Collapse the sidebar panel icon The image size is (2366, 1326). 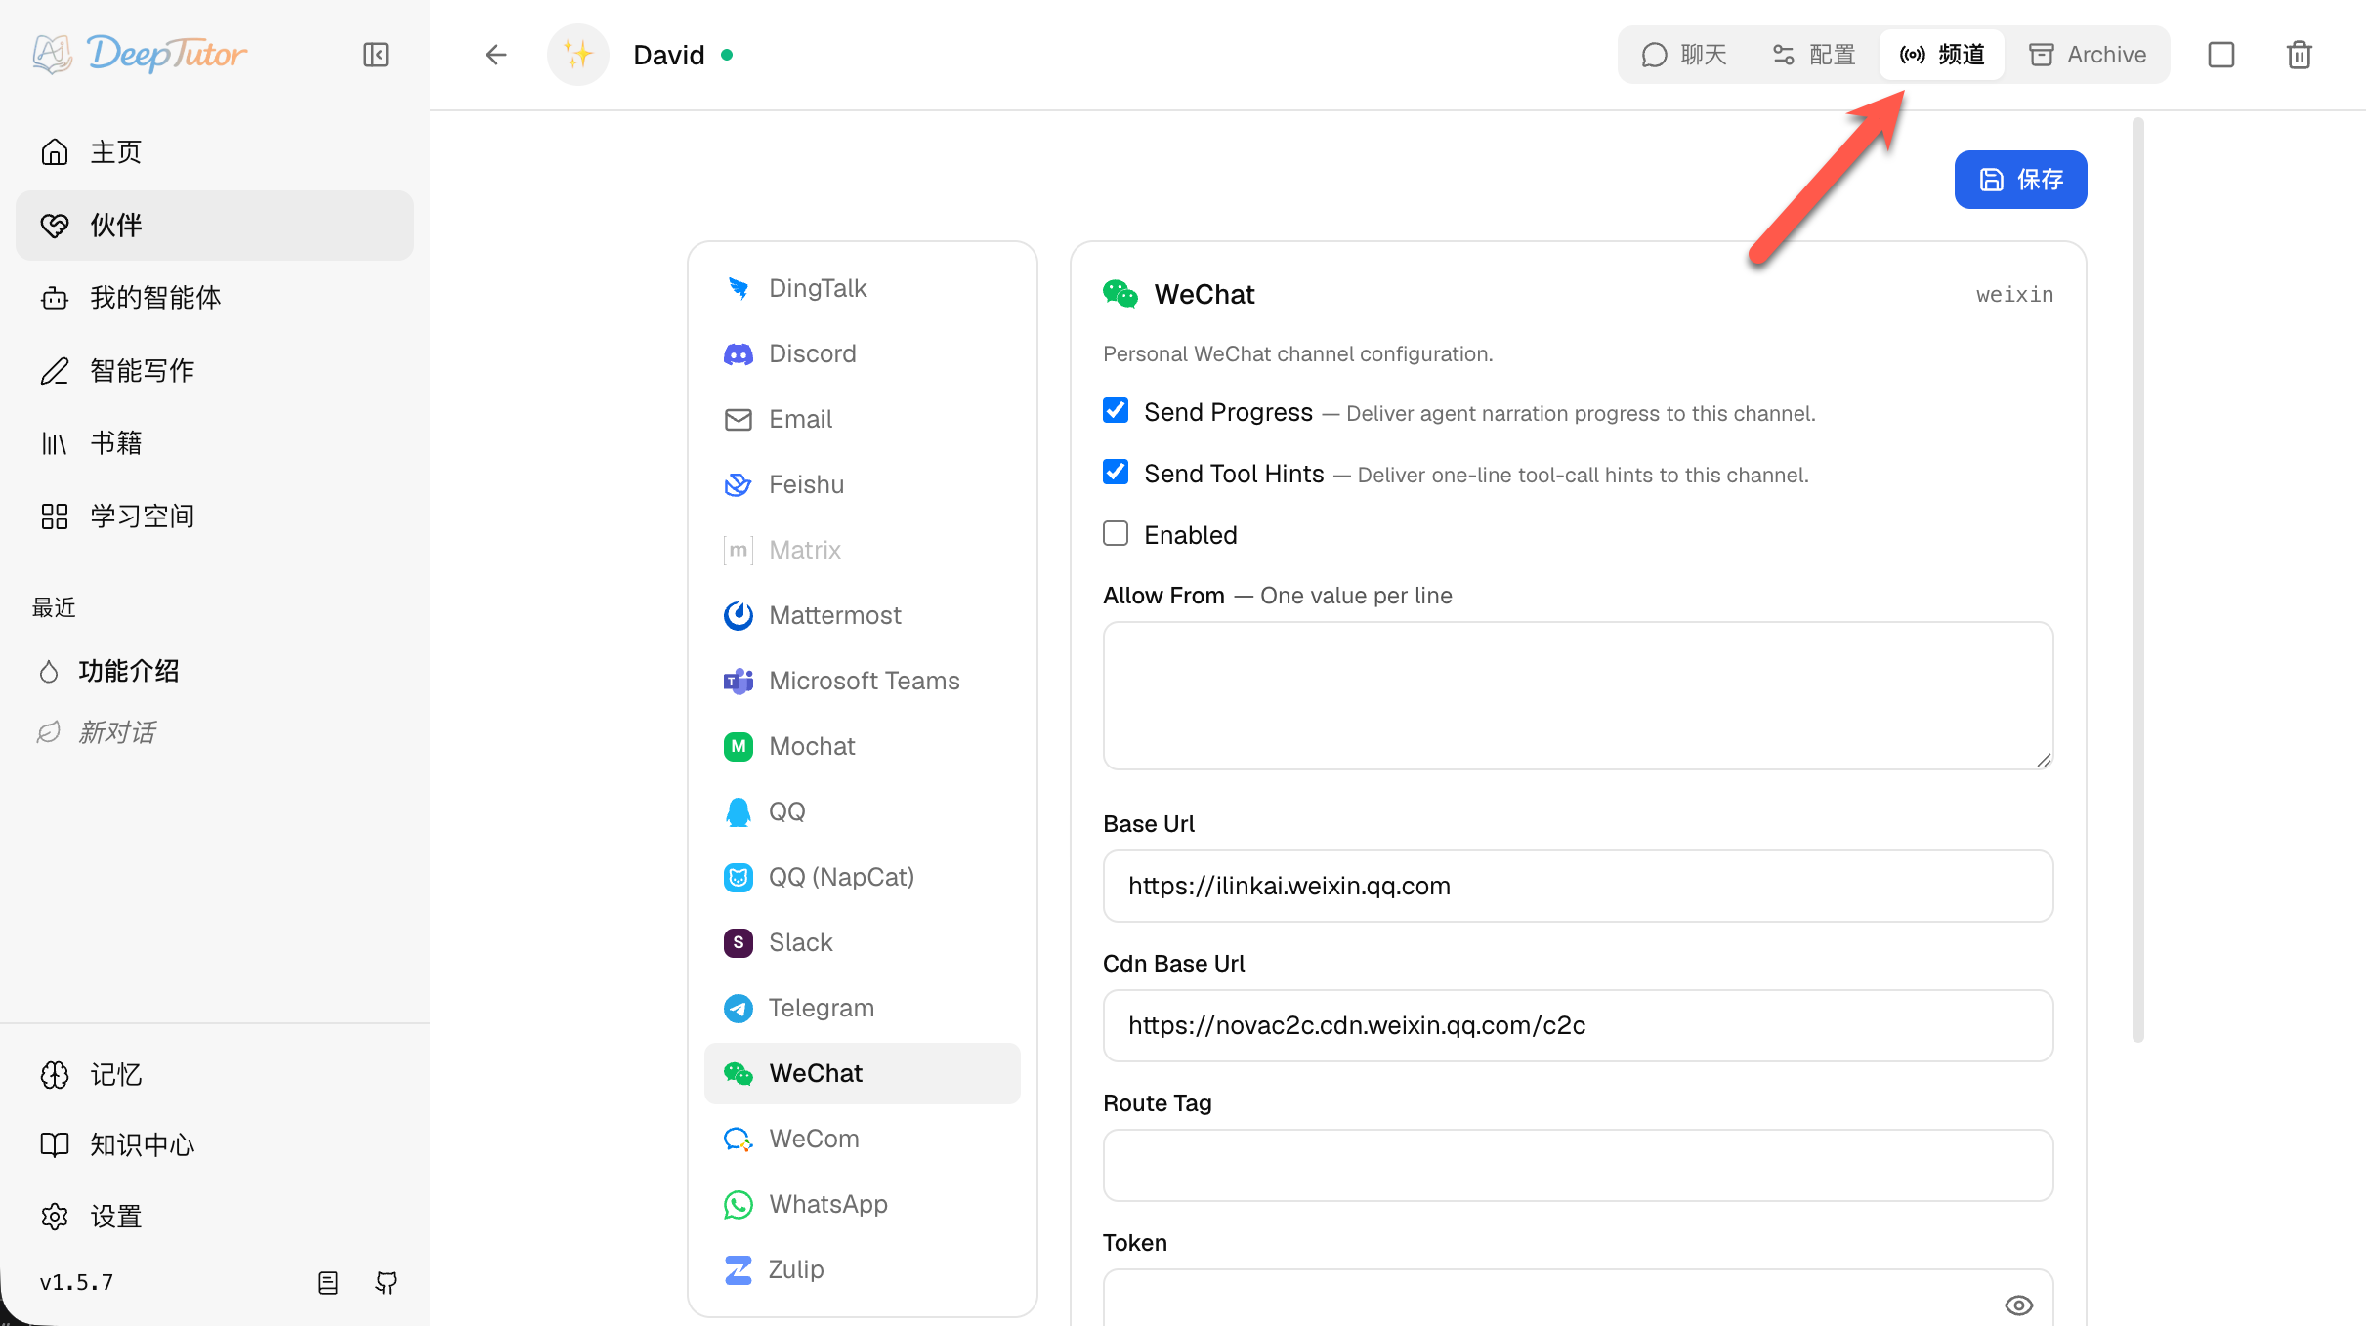tap(376, 55)
